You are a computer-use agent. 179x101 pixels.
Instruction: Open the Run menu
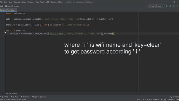coord(37,2)
